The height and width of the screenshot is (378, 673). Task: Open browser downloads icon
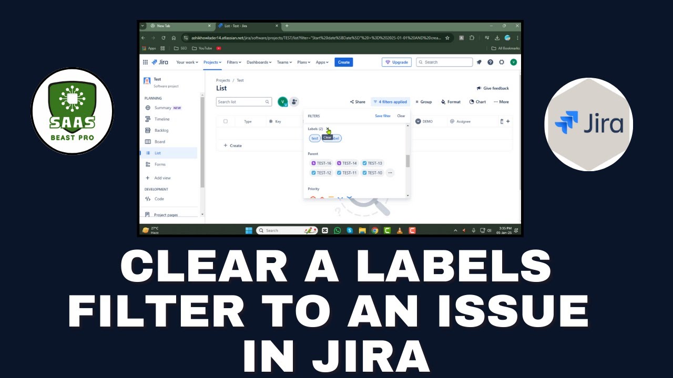[x=497, y=38]
